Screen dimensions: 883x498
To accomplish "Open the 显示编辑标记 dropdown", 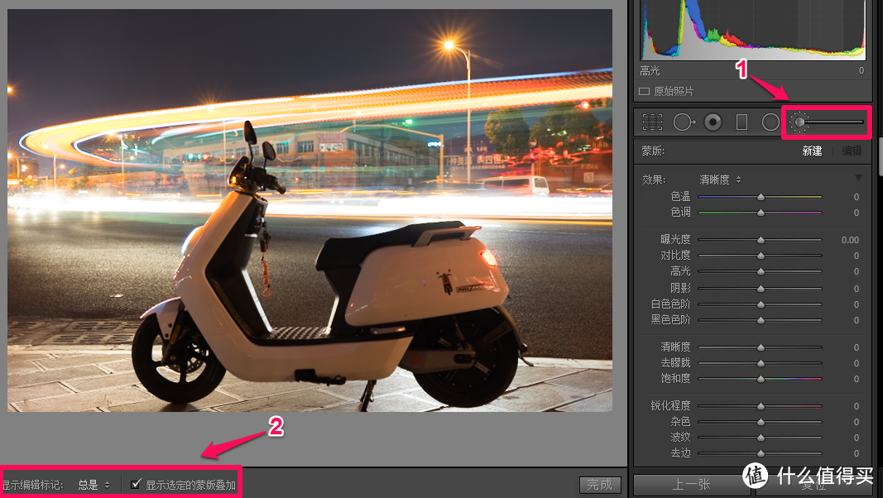I will coord(94,485).
